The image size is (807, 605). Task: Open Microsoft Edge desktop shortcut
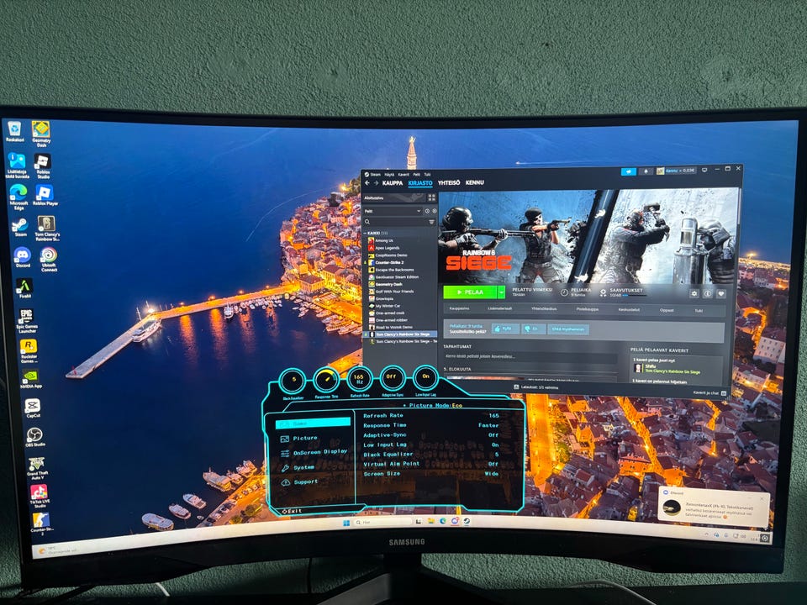(18, 197)
